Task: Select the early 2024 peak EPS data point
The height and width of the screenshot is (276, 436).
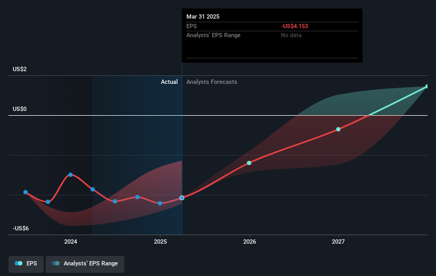Action: [70, 175]
